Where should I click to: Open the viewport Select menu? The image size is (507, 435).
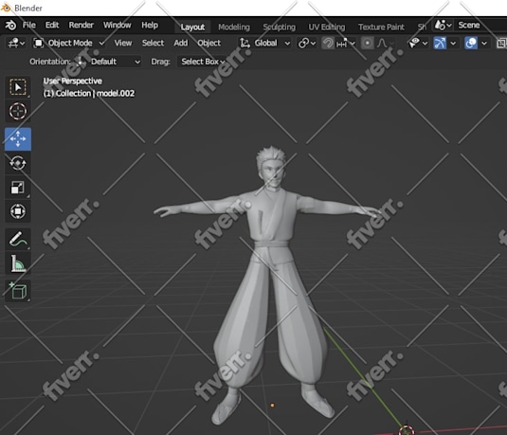pyautogui.click(x=153, y=43)
